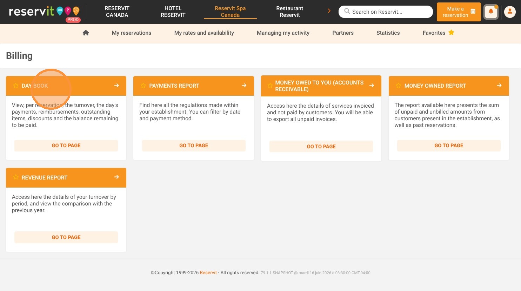Open Revenue Report via header arrow
The height and width of the screenshot is (291, 521).
point(116,177)
